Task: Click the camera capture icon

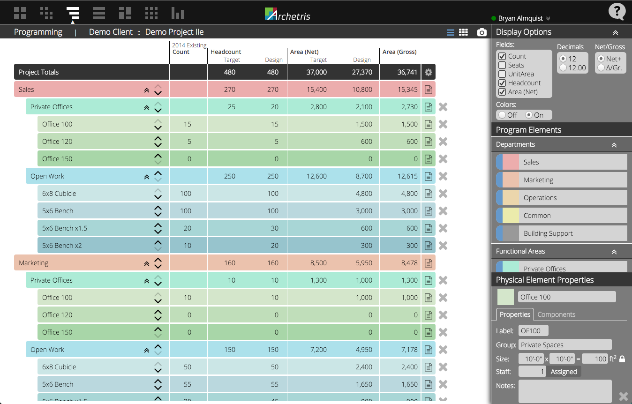Action: coord(482,32)
